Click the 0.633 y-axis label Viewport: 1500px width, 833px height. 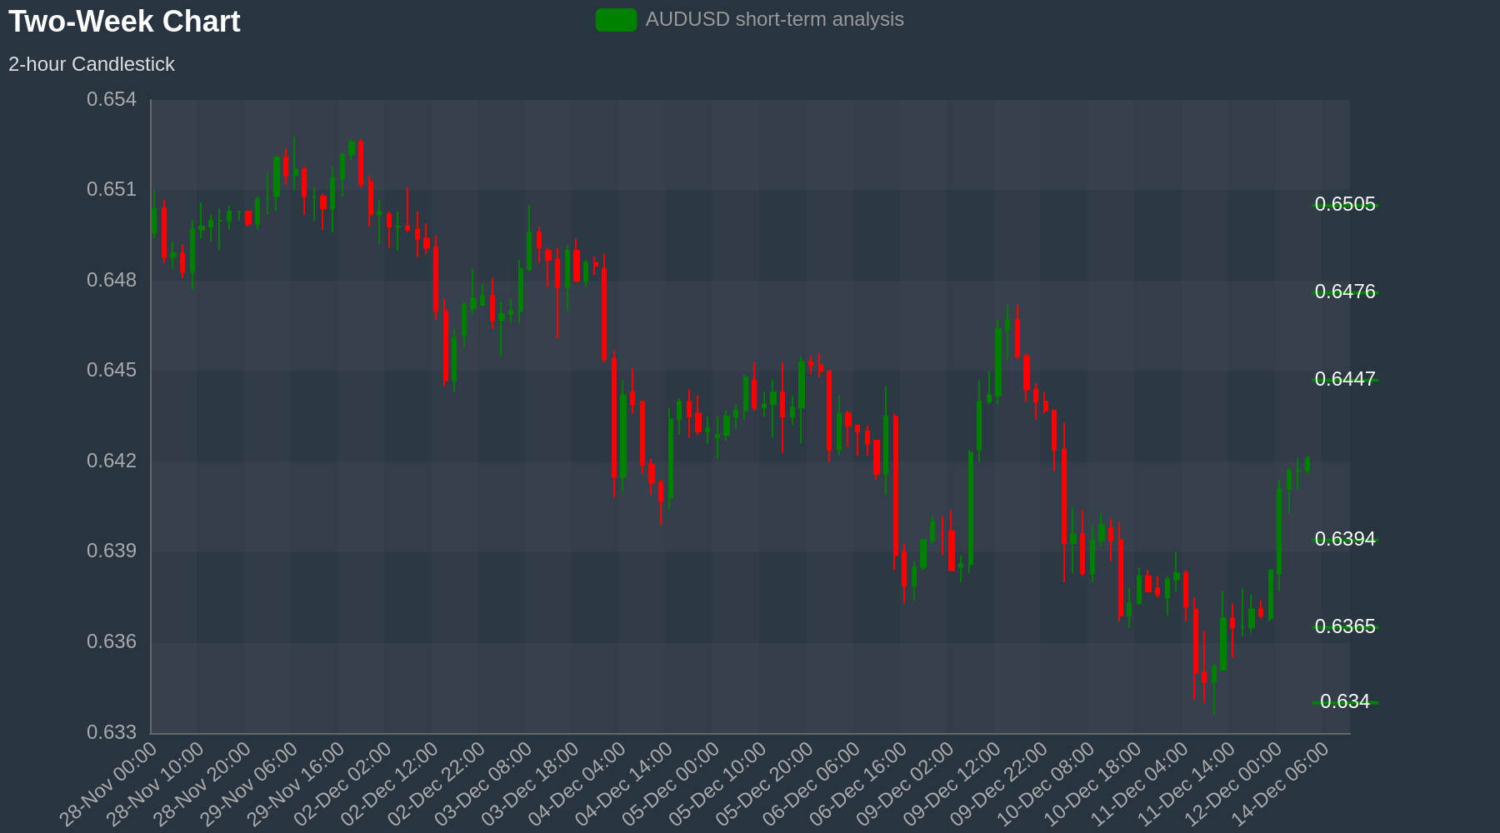pyautogui.click(x=112, y=732)
